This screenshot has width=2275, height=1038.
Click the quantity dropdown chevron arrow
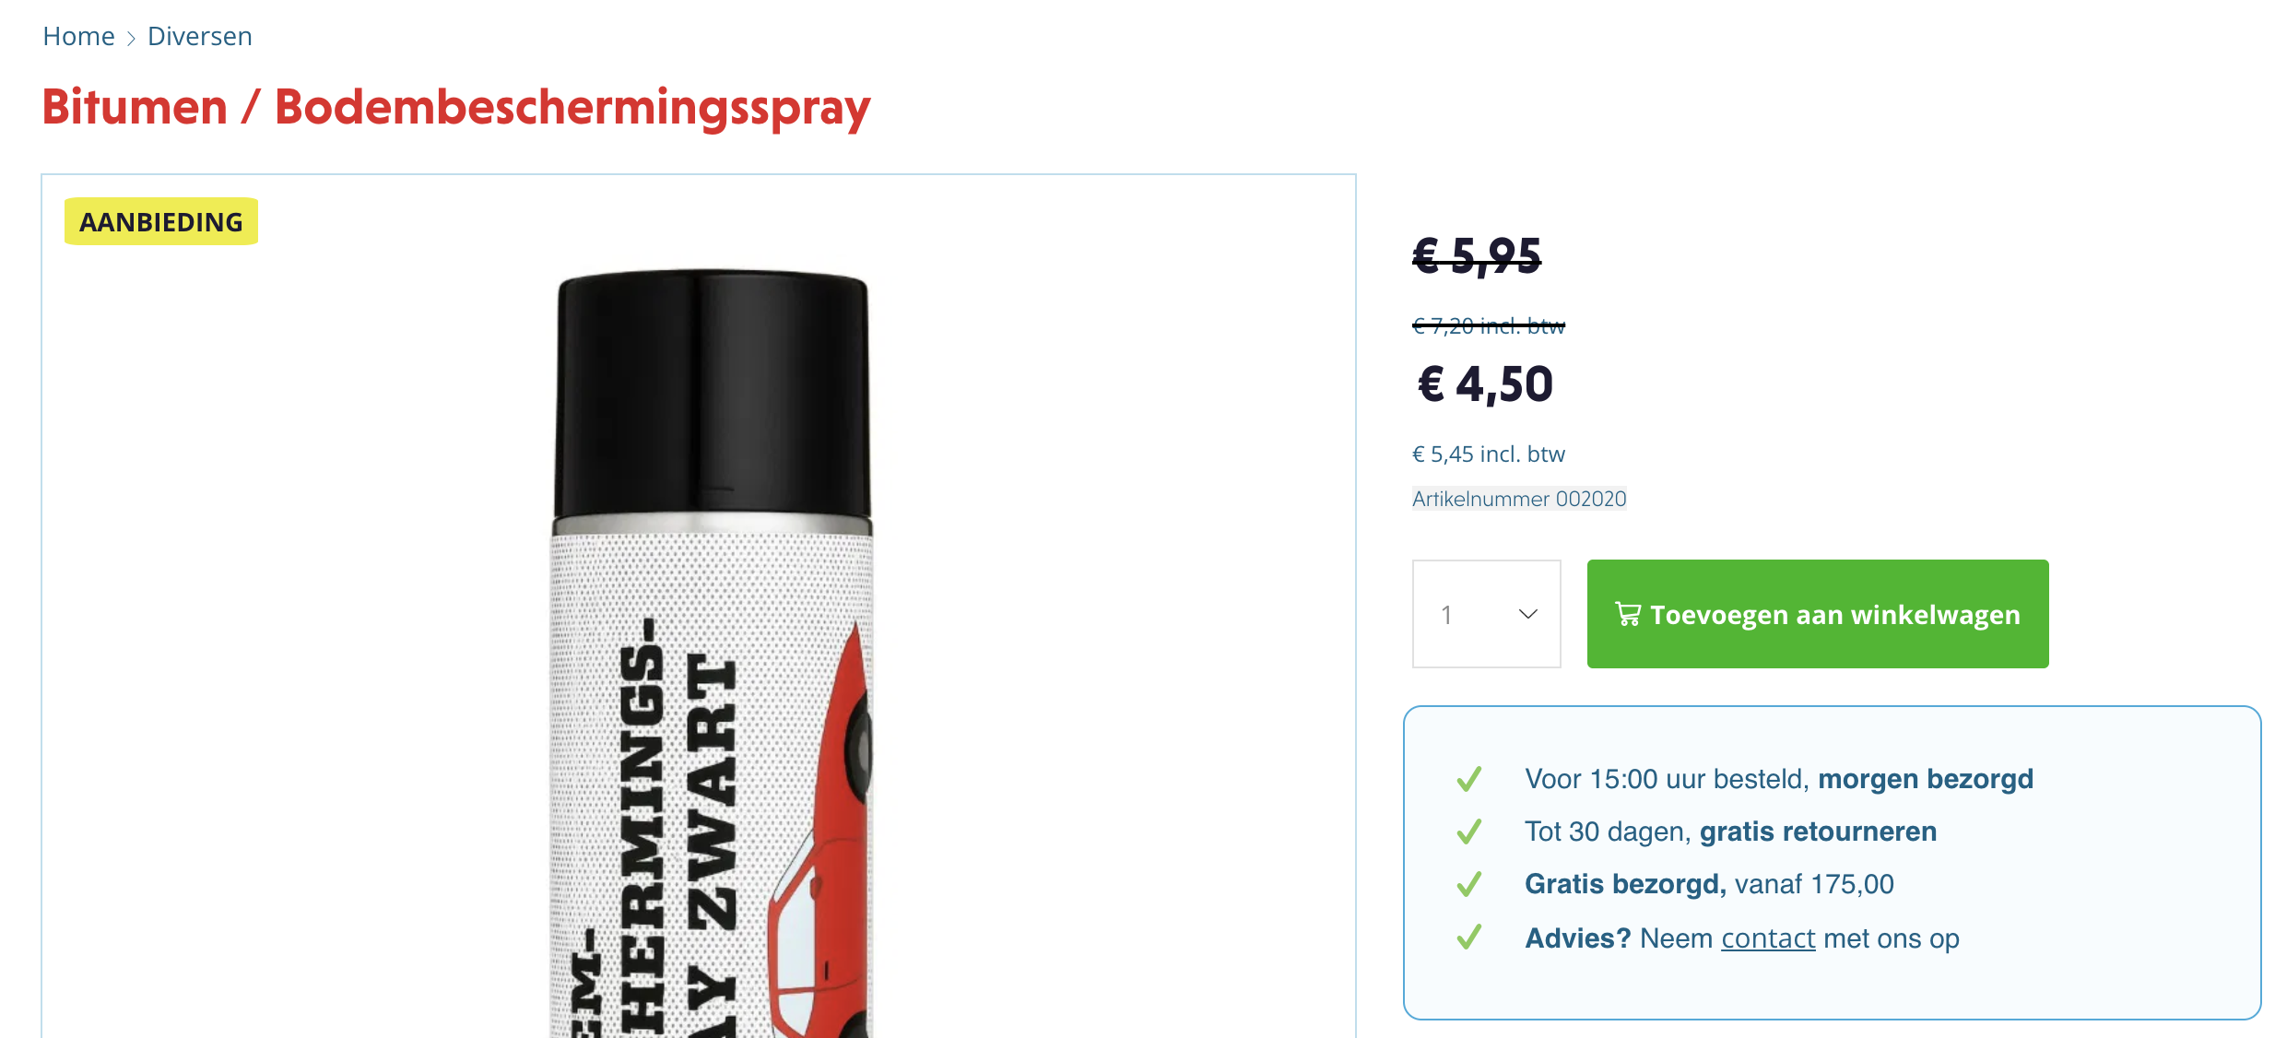1527,614
